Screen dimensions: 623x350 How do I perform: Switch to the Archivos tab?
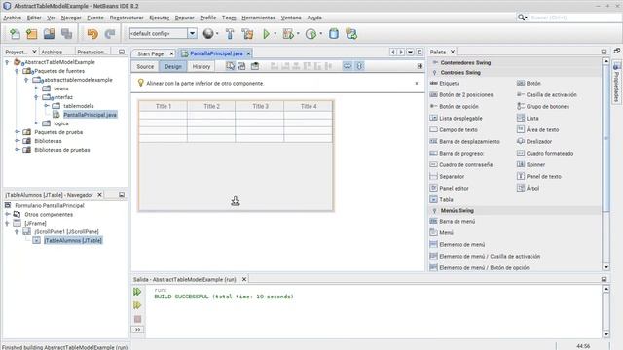click(x=52, y=52)
